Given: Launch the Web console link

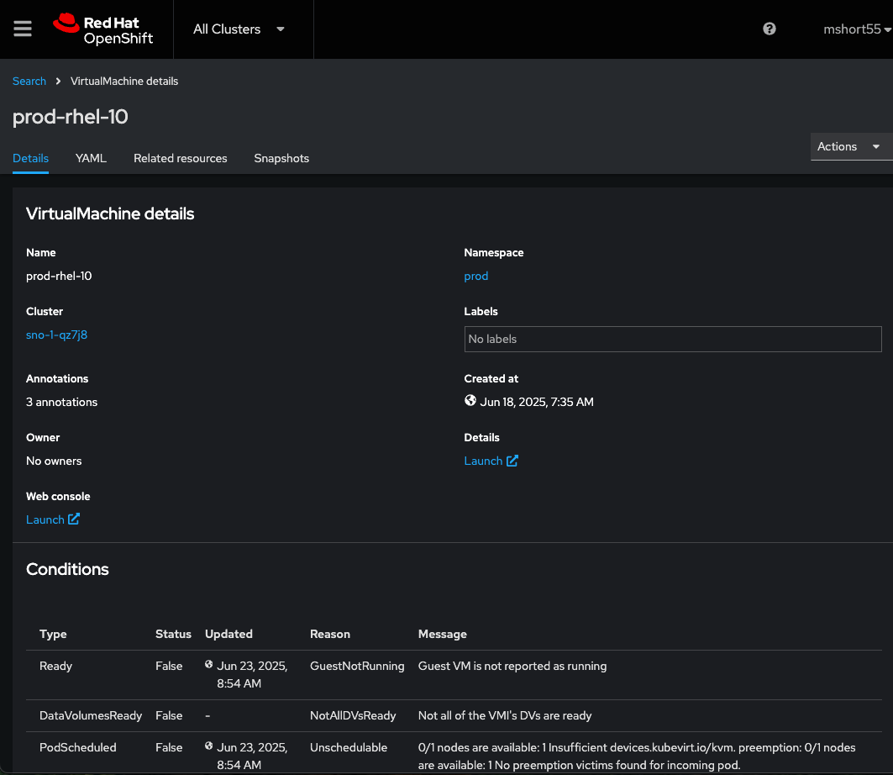Looking at the screenshot, I should click(x=45, y=519).
